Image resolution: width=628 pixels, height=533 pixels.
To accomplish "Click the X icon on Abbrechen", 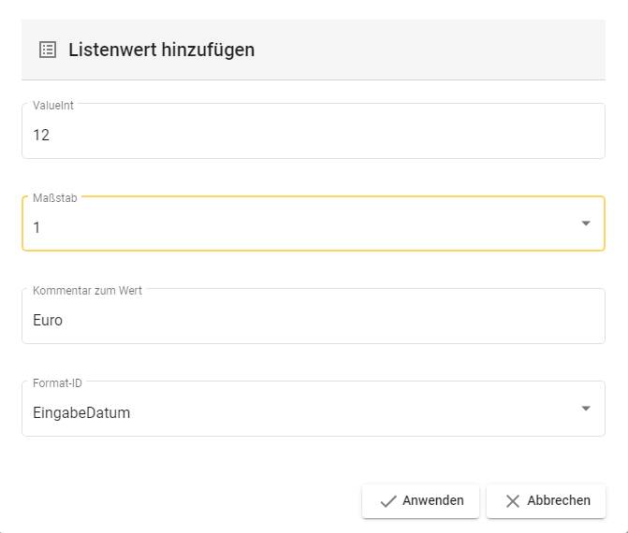I will pos(512,501).
